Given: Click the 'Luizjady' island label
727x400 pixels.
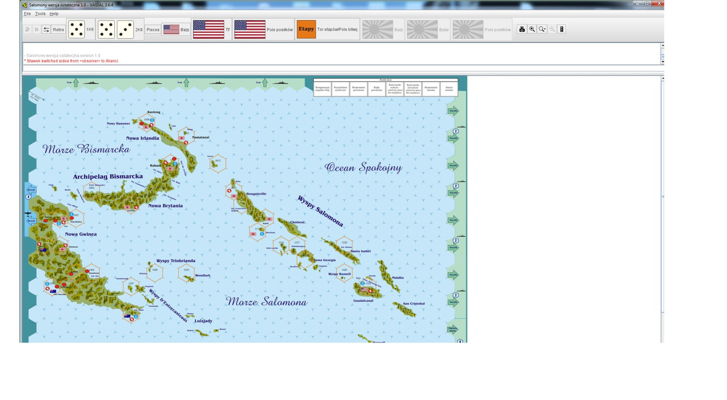Looking at the screenshot, I should click(x=203, y=321).
